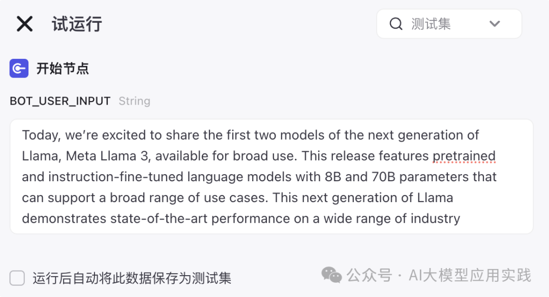Click the search magnifier icon
Screen dimensions: 549x297
pos(396,24)
